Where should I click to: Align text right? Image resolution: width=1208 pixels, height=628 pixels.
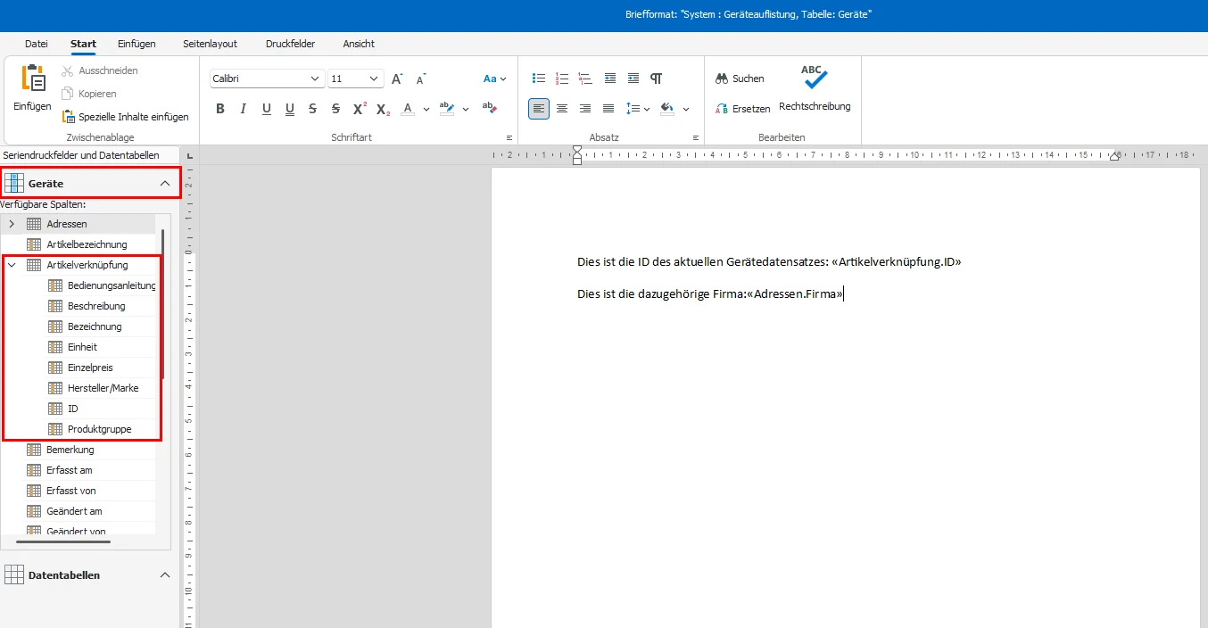(x=585, y=109)
